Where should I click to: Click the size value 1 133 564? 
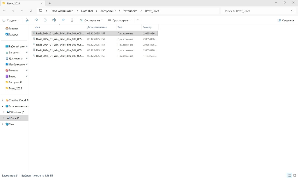click(x=150, y=56)
